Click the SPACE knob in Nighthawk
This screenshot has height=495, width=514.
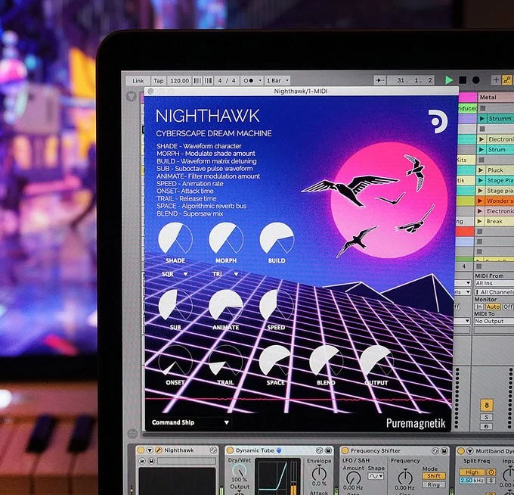(276, 360)
